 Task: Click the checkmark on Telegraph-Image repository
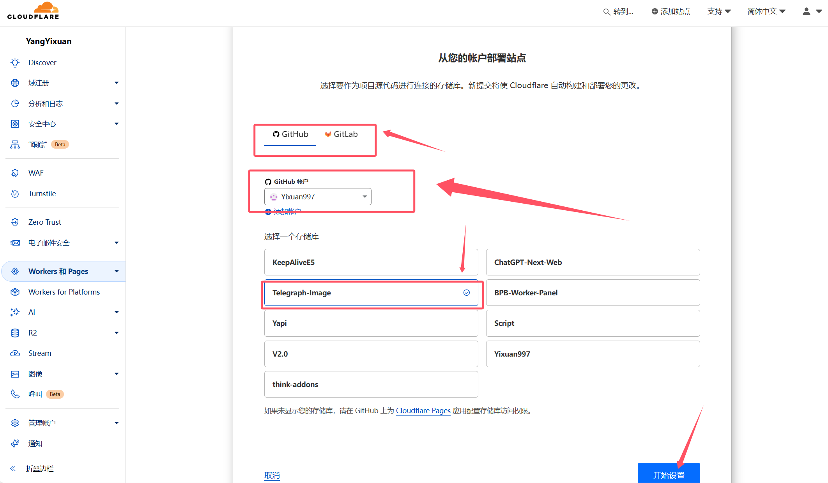(x=466, y=293)
